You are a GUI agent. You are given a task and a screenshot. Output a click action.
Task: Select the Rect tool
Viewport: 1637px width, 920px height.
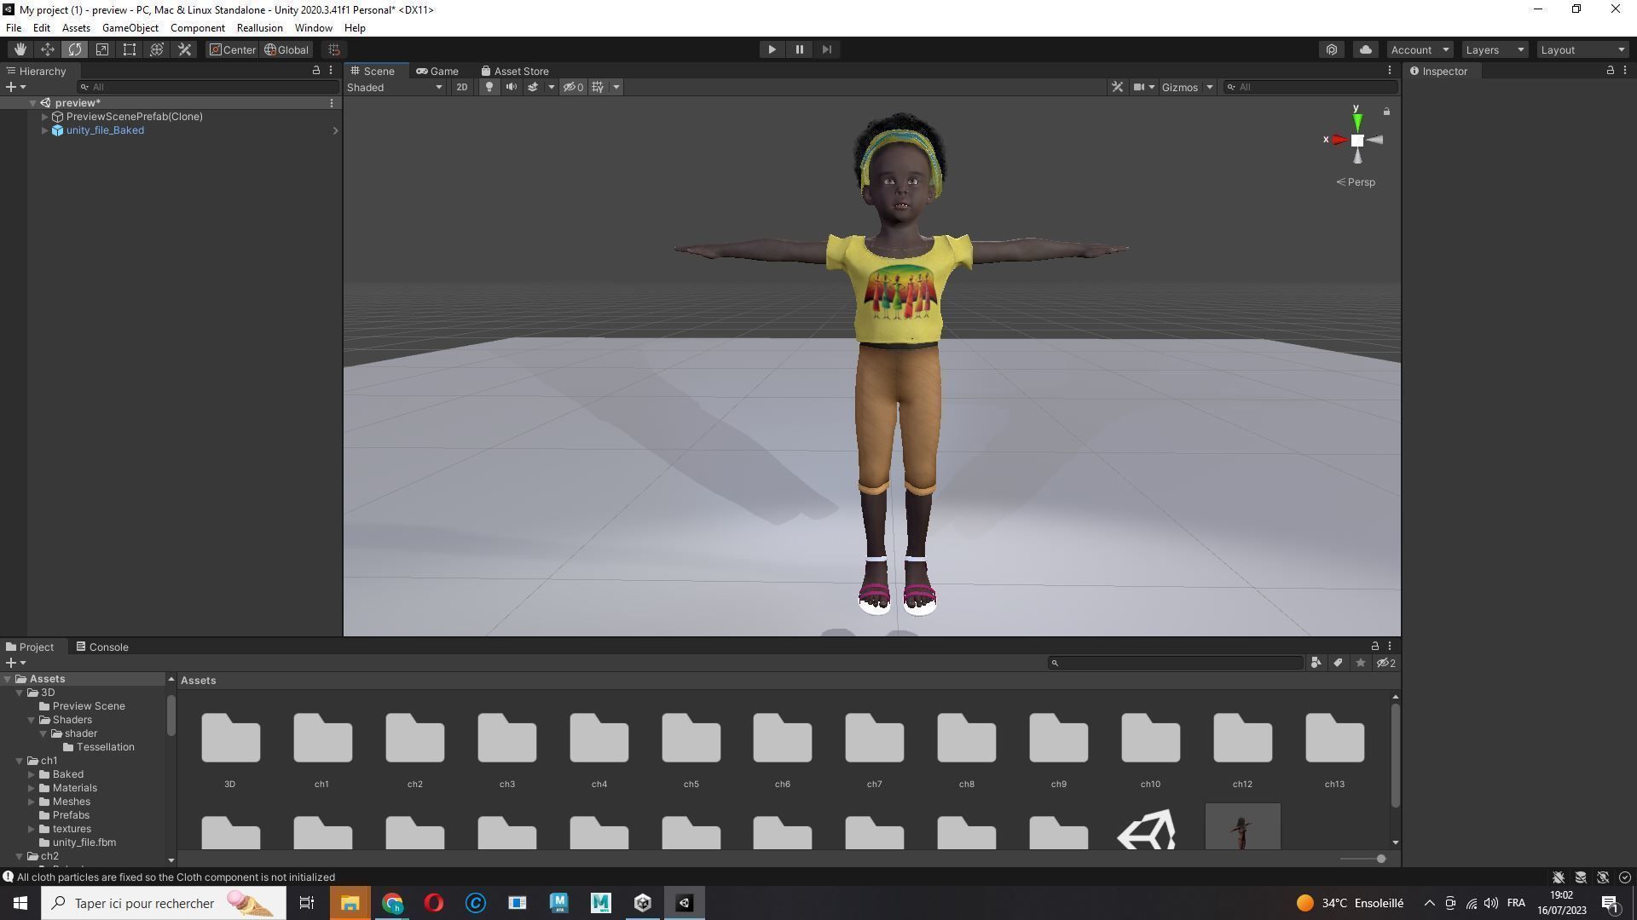tap(129, 49)
